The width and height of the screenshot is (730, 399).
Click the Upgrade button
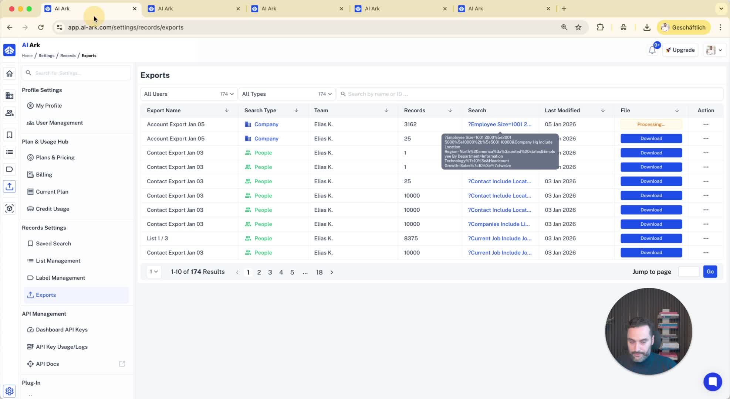tap(680, 50)
